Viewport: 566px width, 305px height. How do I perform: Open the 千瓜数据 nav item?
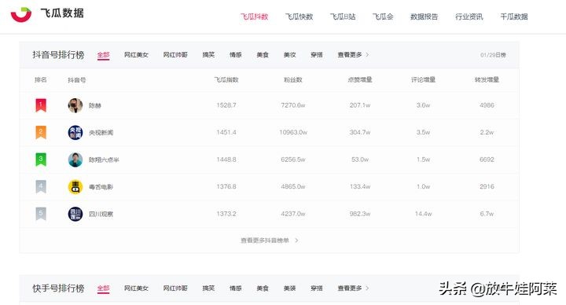click(x=514, y=17)
